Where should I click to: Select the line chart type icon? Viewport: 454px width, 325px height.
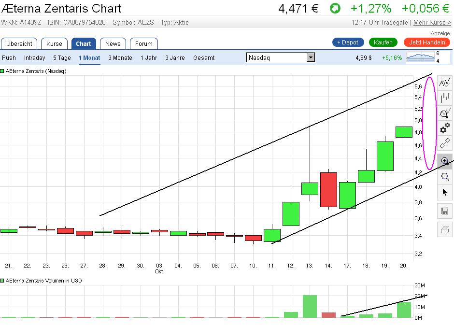[444, 83]
